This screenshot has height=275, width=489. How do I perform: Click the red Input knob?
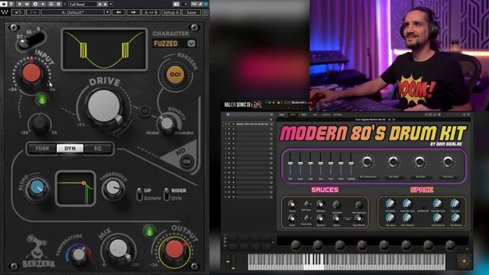coord(31,73)
